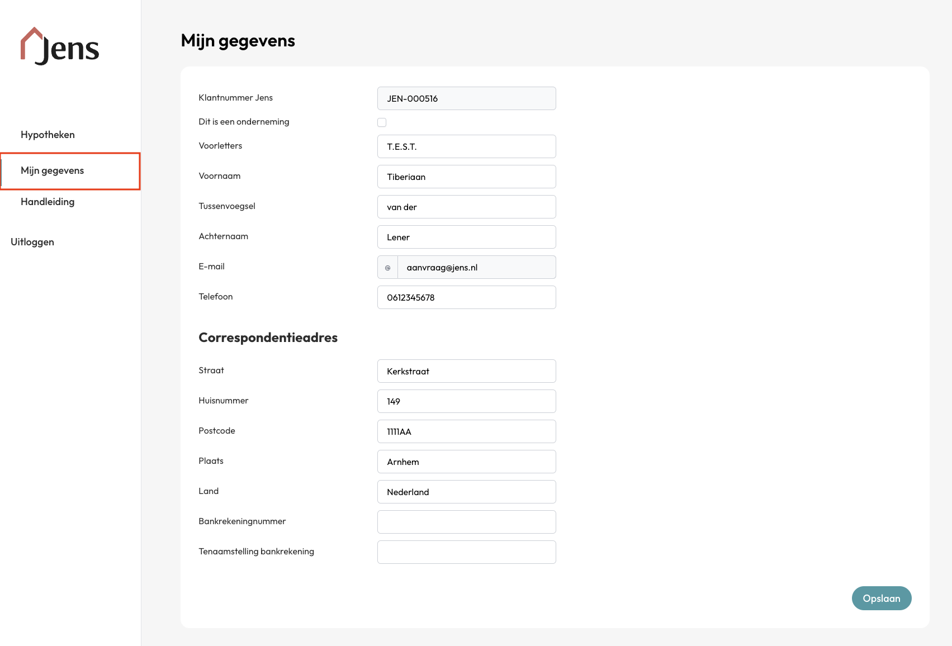The image size is (952, 646).
Task: Focus the Voorletters input field
Action: pos(466,147)
